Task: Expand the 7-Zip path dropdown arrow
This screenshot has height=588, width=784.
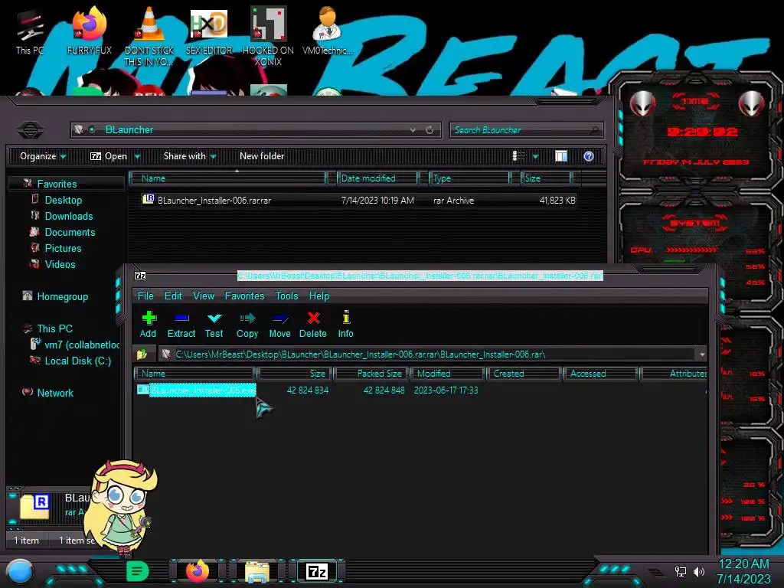Action: pyautogui.click(x=702, y=354)
